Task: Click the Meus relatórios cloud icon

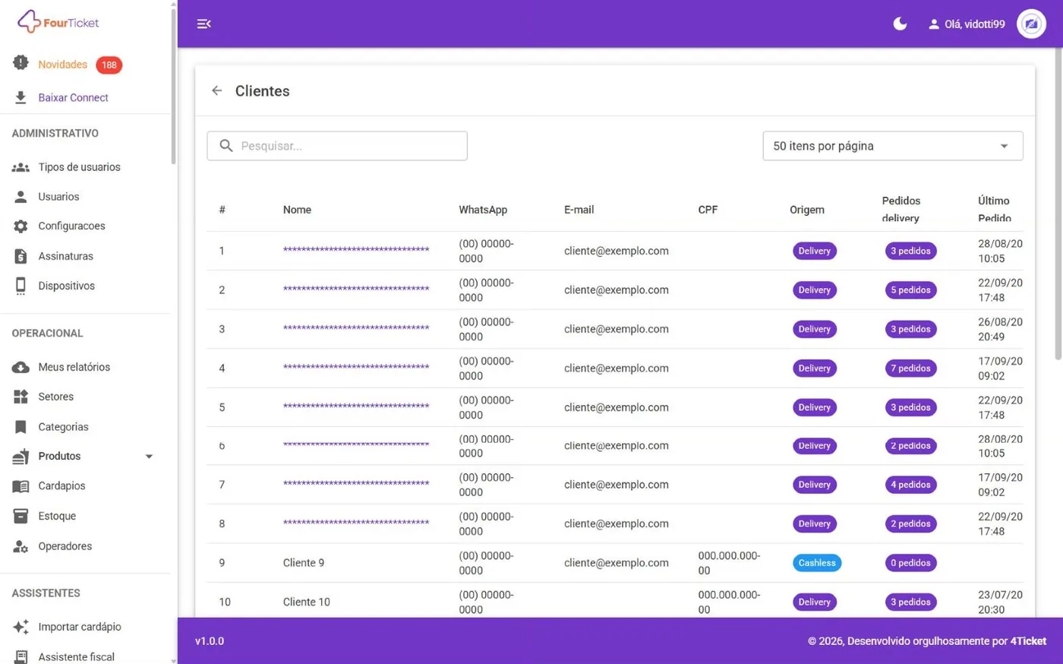Action: coord(21,367)
